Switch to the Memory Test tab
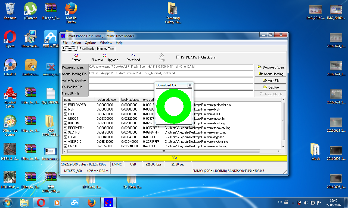Image resolution: width=348 pixels, height=208 pixels. pyautogui.click(x=105, y=49)
